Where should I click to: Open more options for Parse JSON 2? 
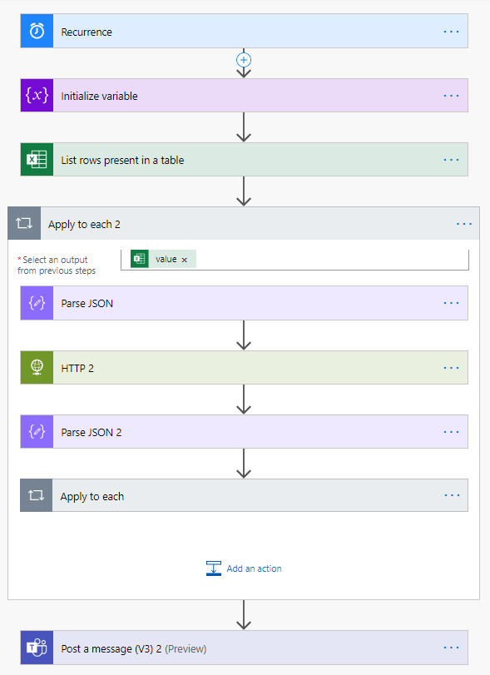tap(451, 432)
